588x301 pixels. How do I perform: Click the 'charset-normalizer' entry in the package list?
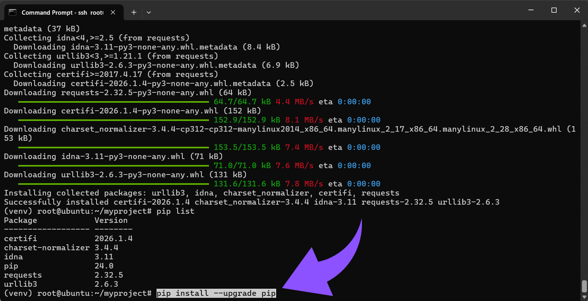click(46, 248)
